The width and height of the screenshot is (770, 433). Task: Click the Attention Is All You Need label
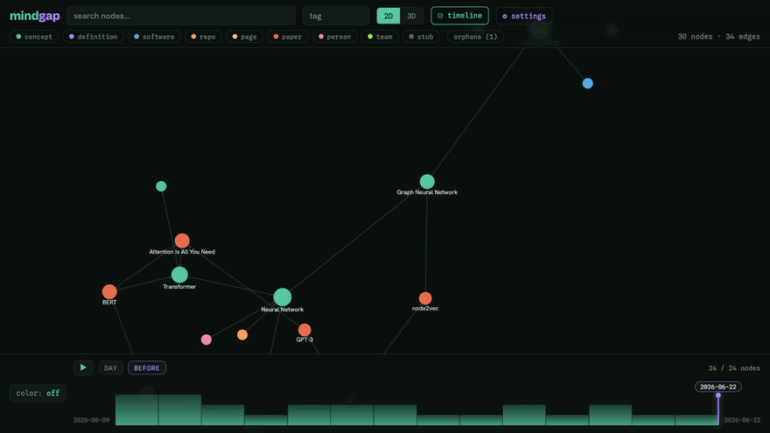(182, 252)
